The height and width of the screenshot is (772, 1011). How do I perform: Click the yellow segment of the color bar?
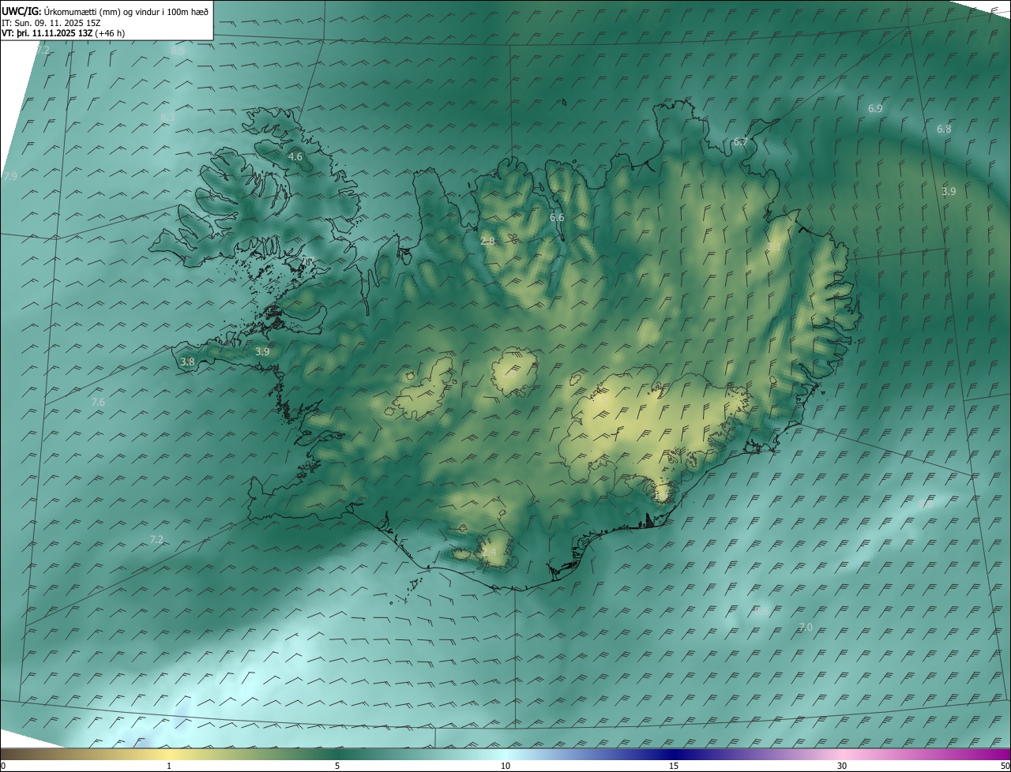170,754
